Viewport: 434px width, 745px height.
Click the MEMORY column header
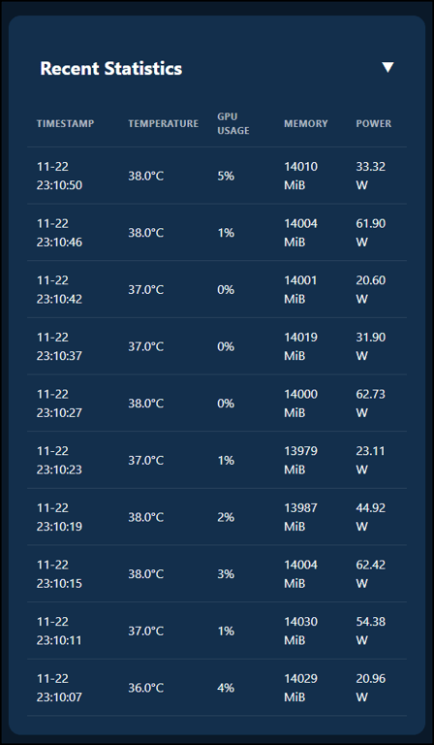pyautogui.click(x=306, y=123)
